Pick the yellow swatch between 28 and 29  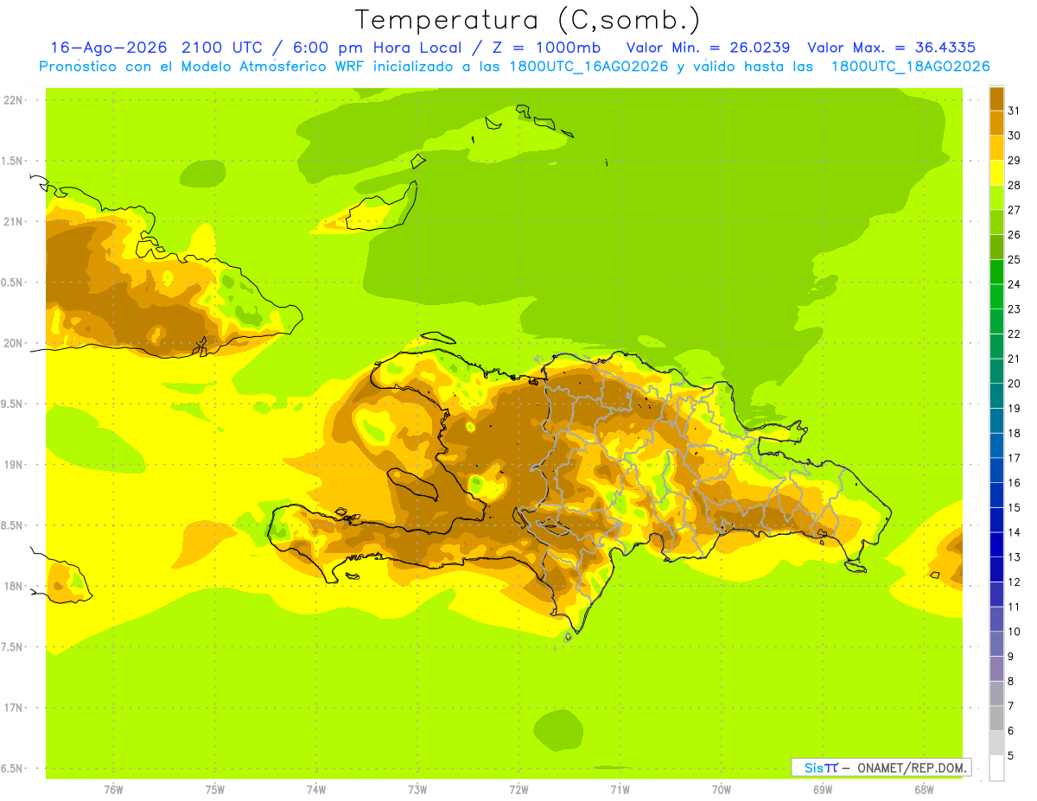tap(996, 173)
